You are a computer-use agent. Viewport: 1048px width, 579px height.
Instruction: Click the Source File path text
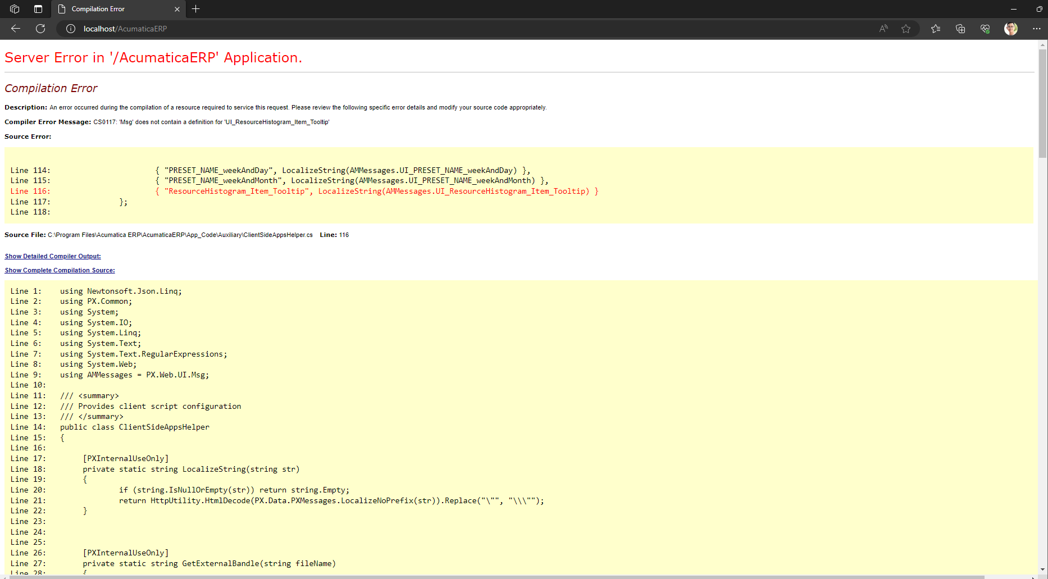click(x=180, y=235)
